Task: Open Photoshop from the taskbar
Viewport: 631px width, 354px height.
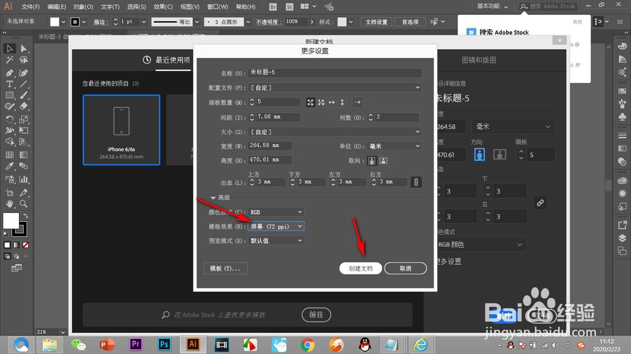Action: tap(164, 345)
